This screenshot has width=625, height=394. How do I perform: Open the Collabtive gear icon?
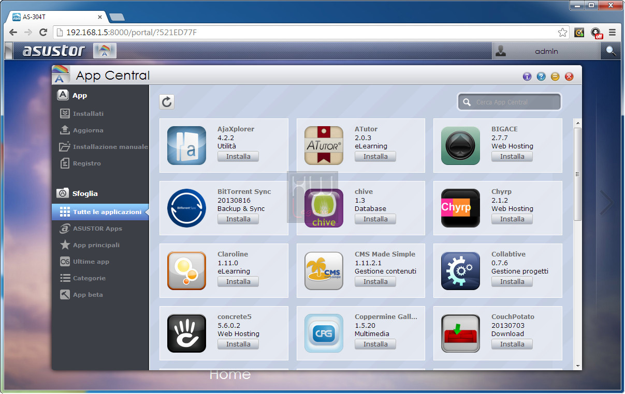(x=460, y=271)
